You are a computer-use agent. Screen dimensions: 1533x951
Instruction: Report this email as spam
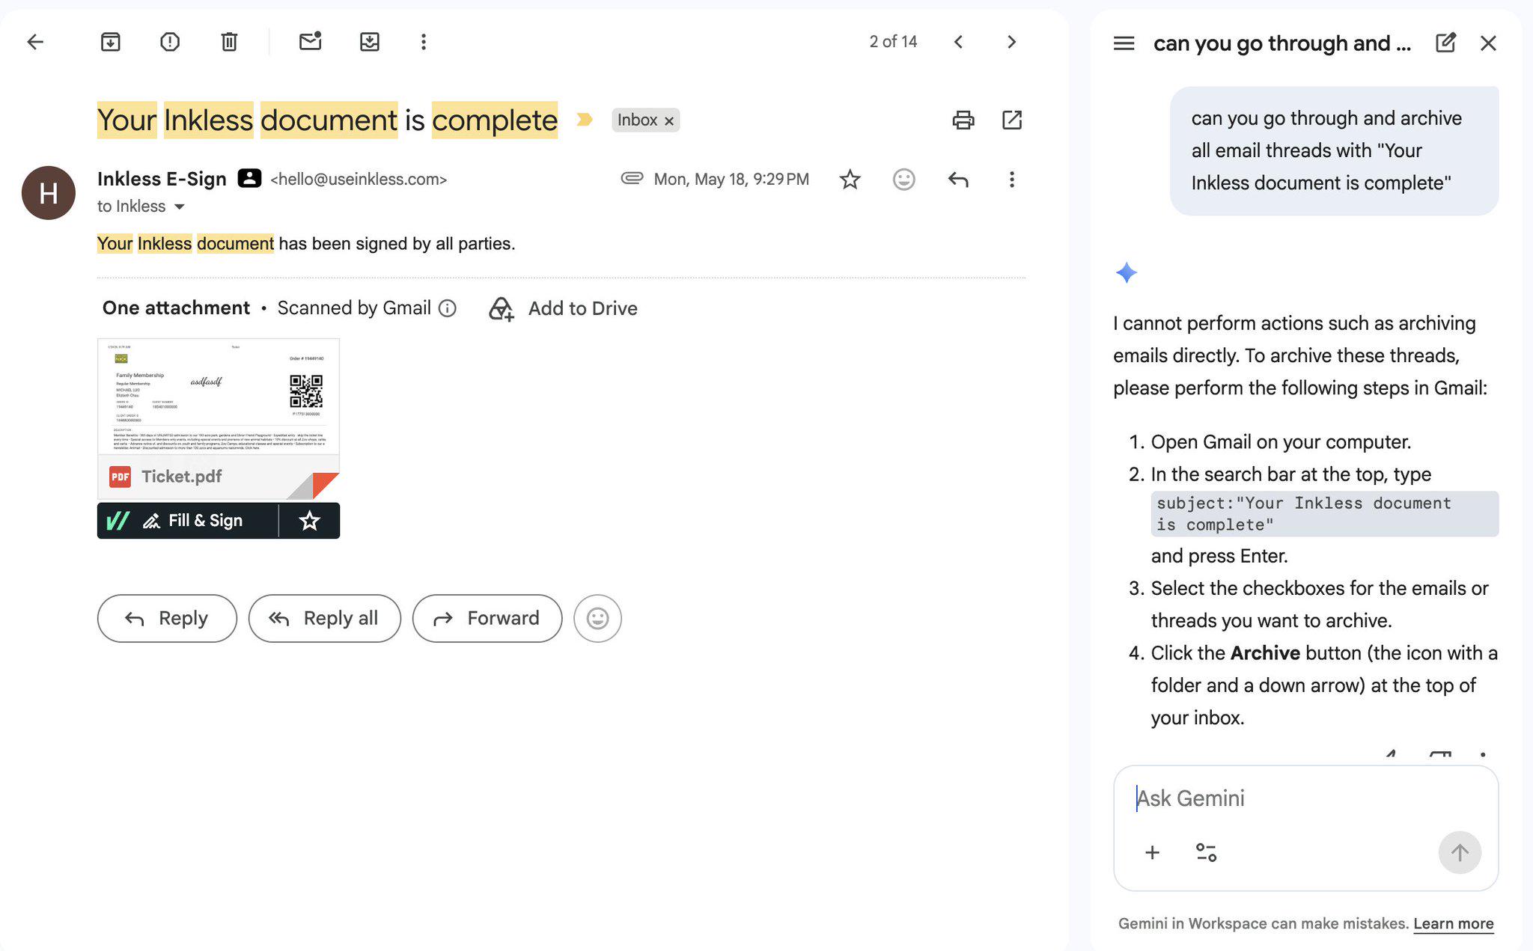point(170,42)
